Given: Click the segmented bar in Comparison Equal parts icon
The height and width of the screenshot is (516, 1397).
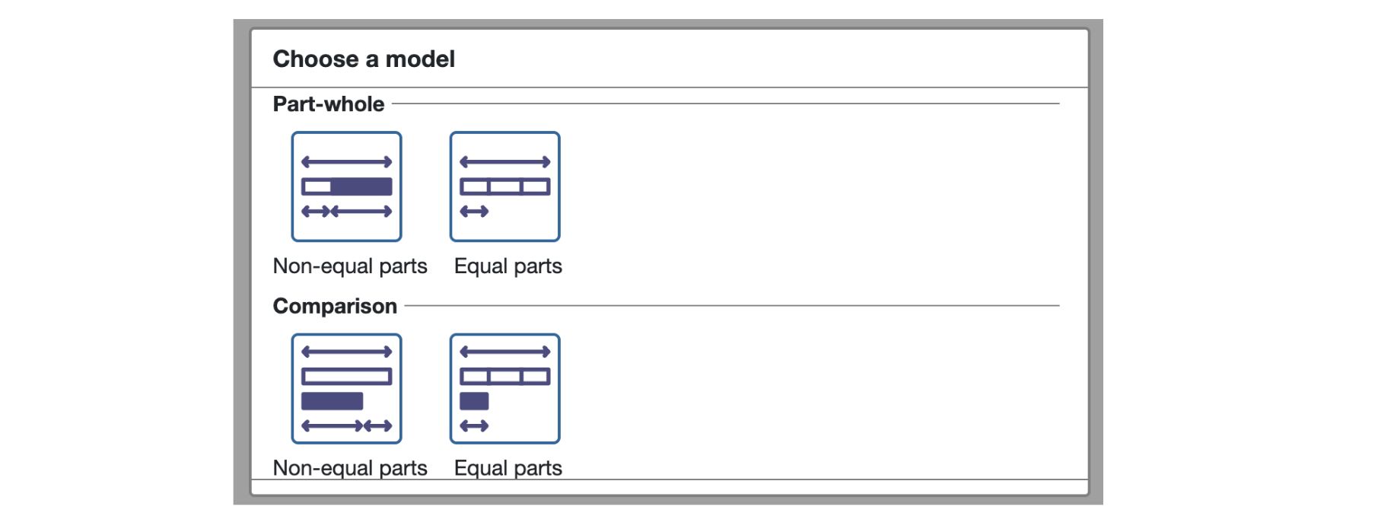Looking at the screenshot, I should [504, 376].
